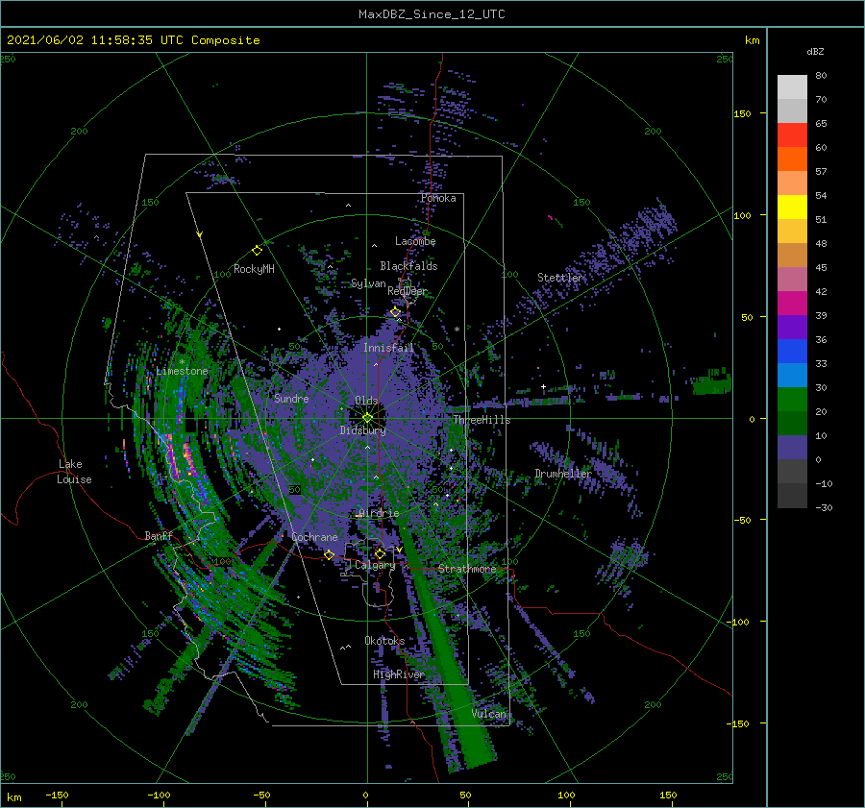
Task: Click the Strathmore label
Action: tap(467, 569)
